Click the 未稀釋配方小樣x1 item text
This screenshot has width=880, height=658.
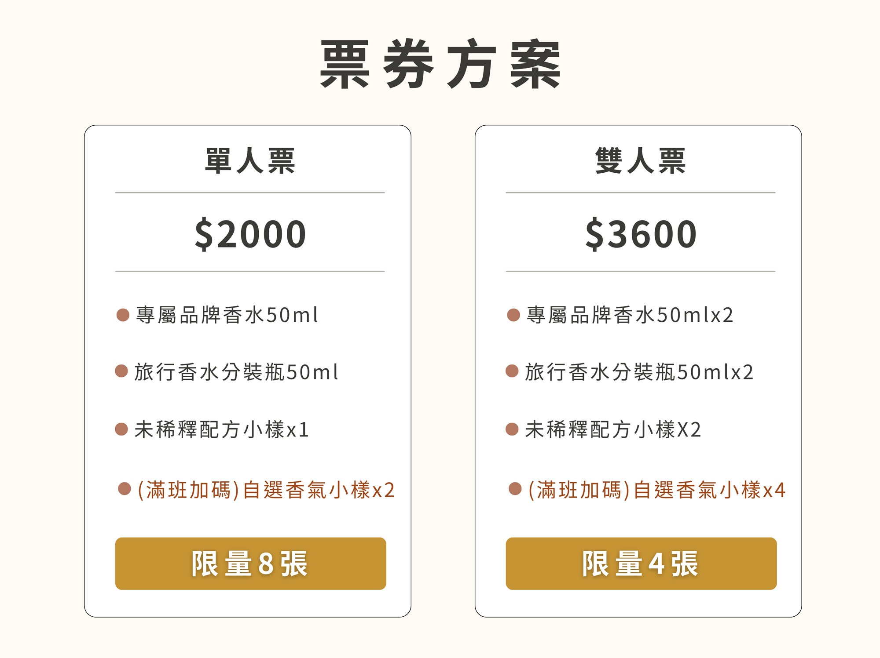(222, 429)
